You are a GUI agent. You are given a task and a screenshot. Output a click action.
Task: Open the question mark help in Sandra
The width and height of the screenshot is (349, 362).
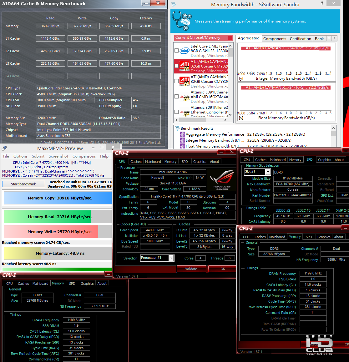tap(322, 3)
